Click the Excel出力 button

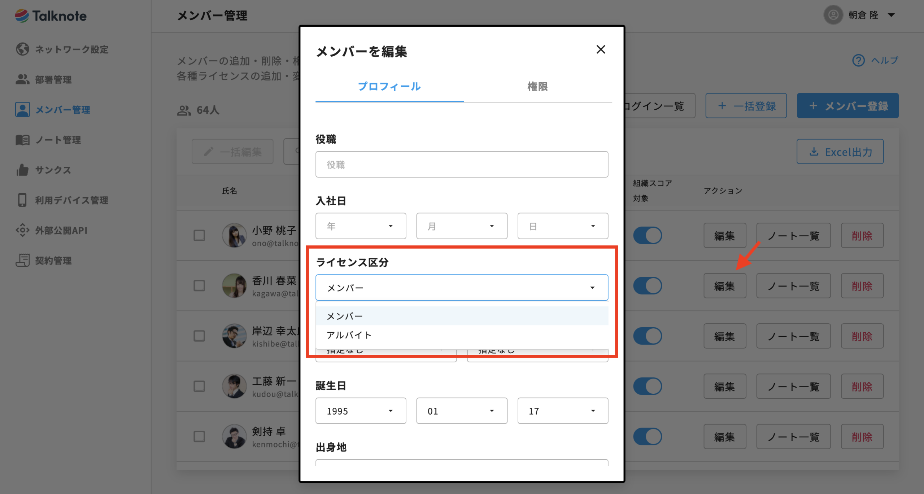[840, 152]
